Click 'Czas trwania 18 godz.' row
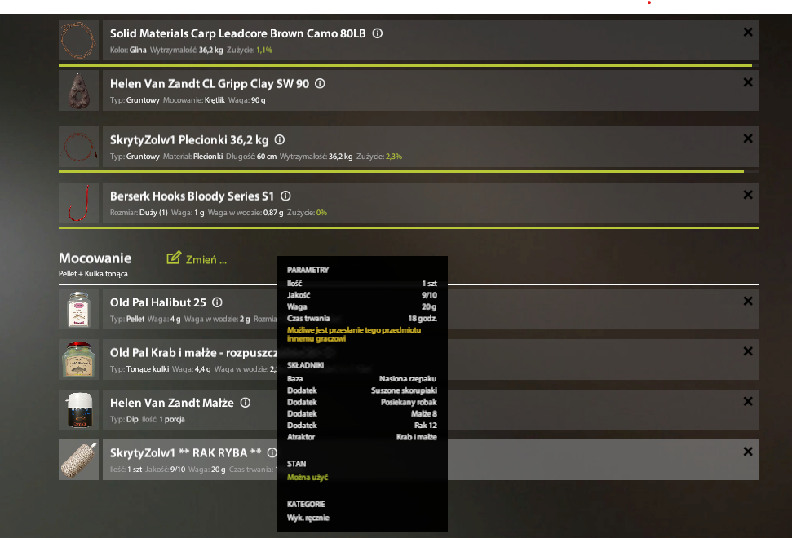This screenshot has width=792, height=538. 361,319
